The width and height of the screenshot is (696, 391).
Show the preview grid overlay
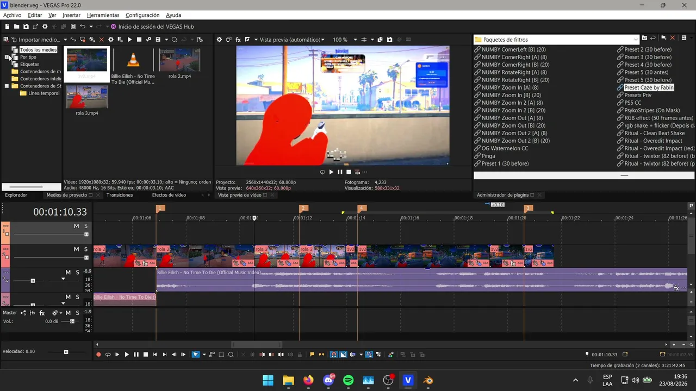pos(364,40)
